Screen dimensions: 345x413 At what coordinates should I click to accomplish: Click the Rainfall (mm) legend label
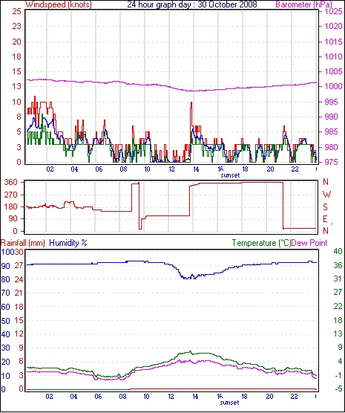point(23,243)
